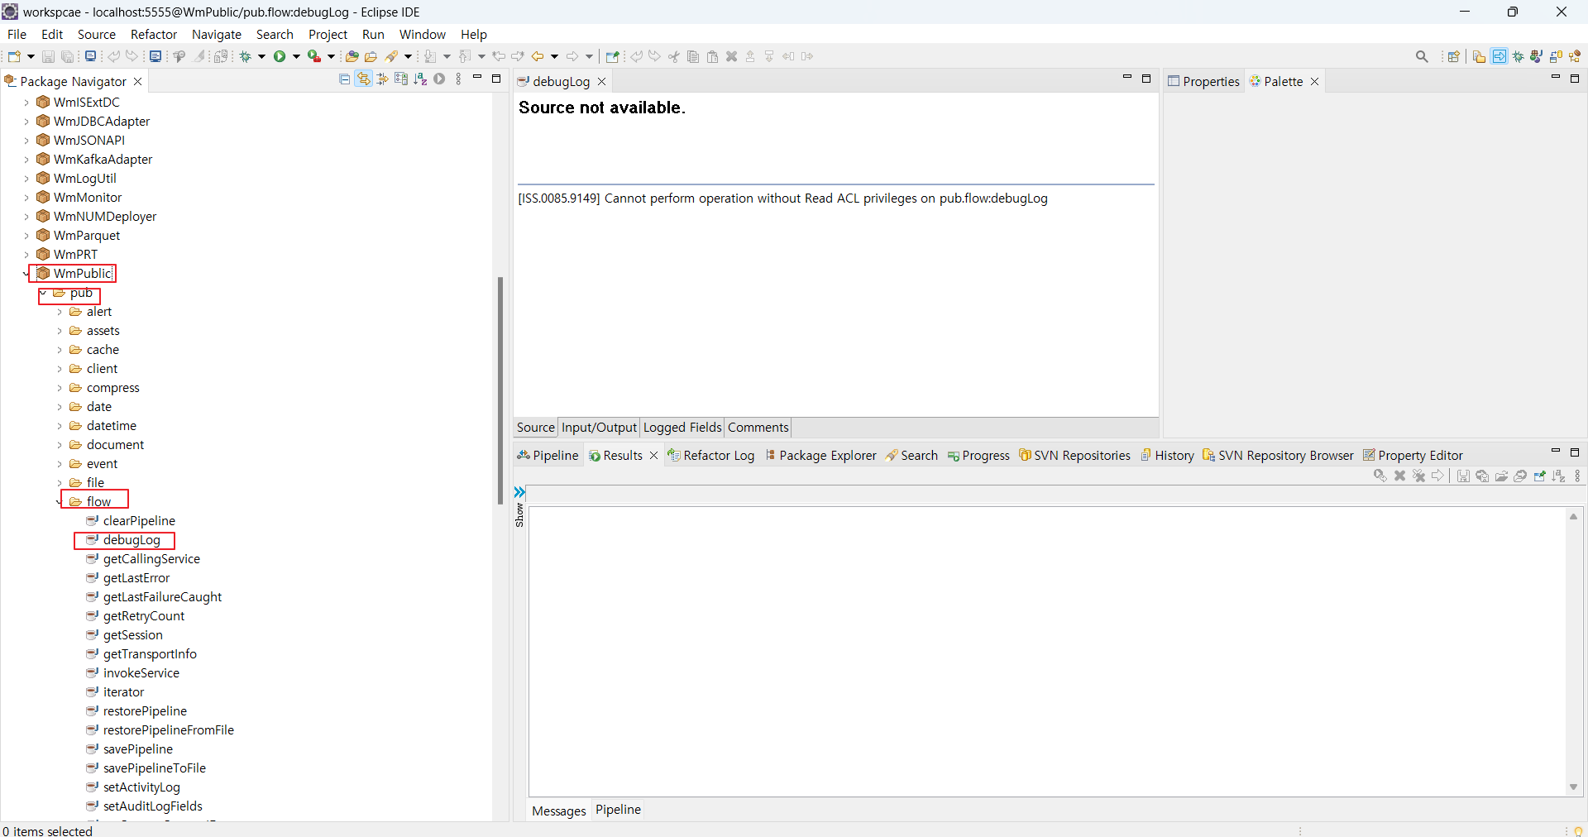This screenshot has width=1588, height=837.
Task: Open Package Navigator view menu (three dots)
Action: click(458, 79)
